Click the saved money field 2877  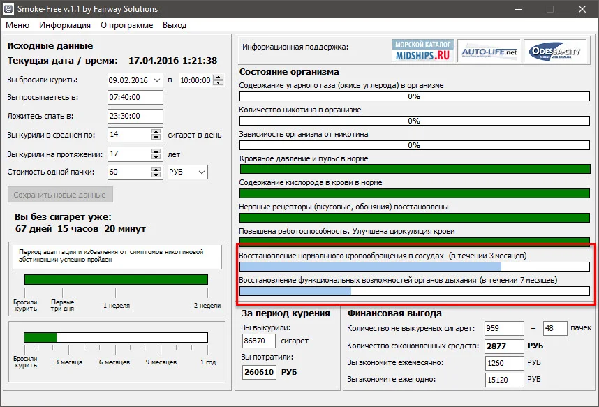504,346
